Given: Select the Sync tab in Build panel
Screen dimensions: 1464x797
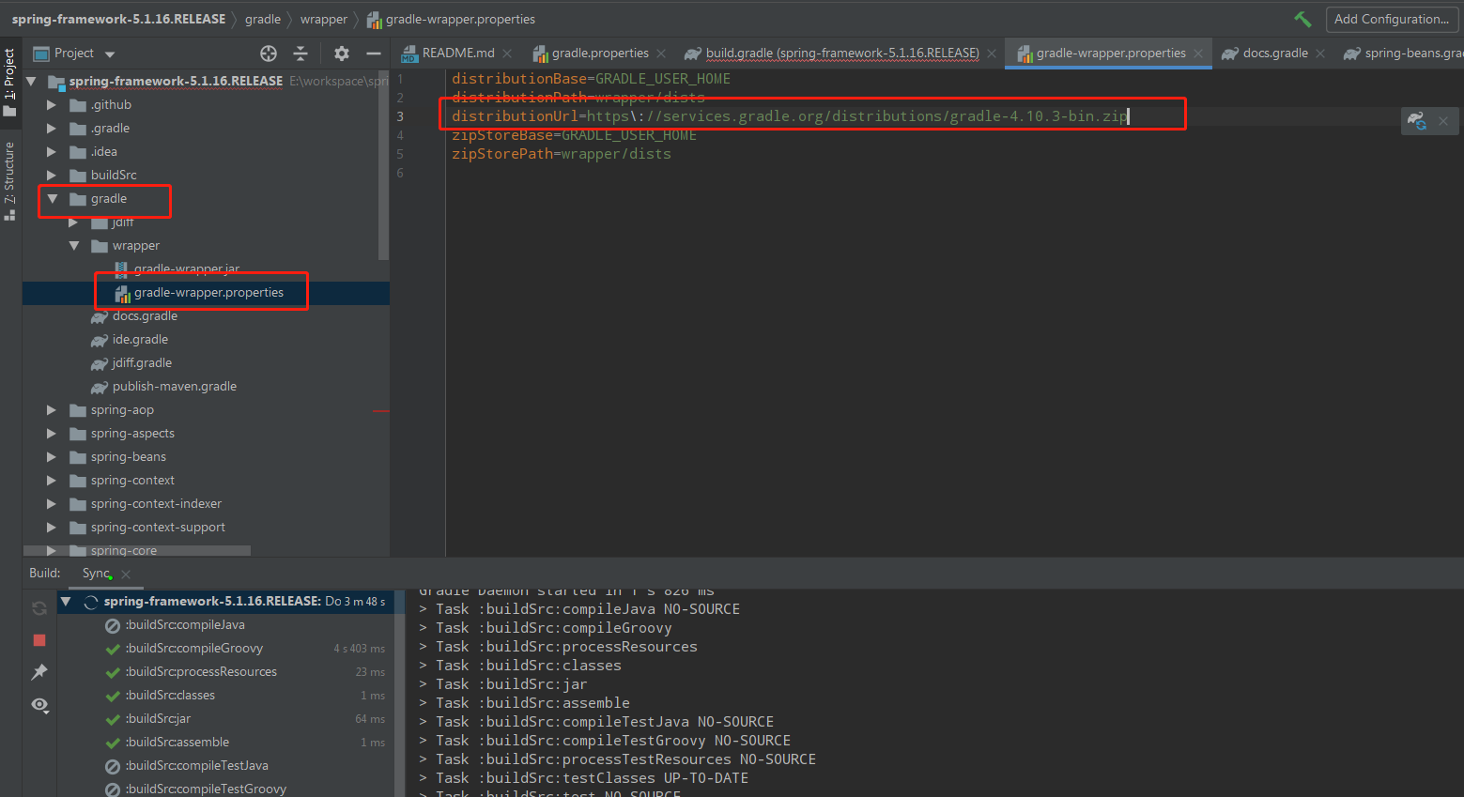Looking at the screenshot, I should [x=97, y=574].
